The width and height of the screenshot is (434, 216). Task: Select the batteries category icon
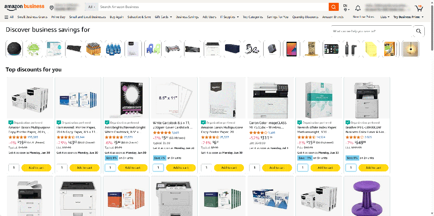pyautogui.click(x=93, y=49)
